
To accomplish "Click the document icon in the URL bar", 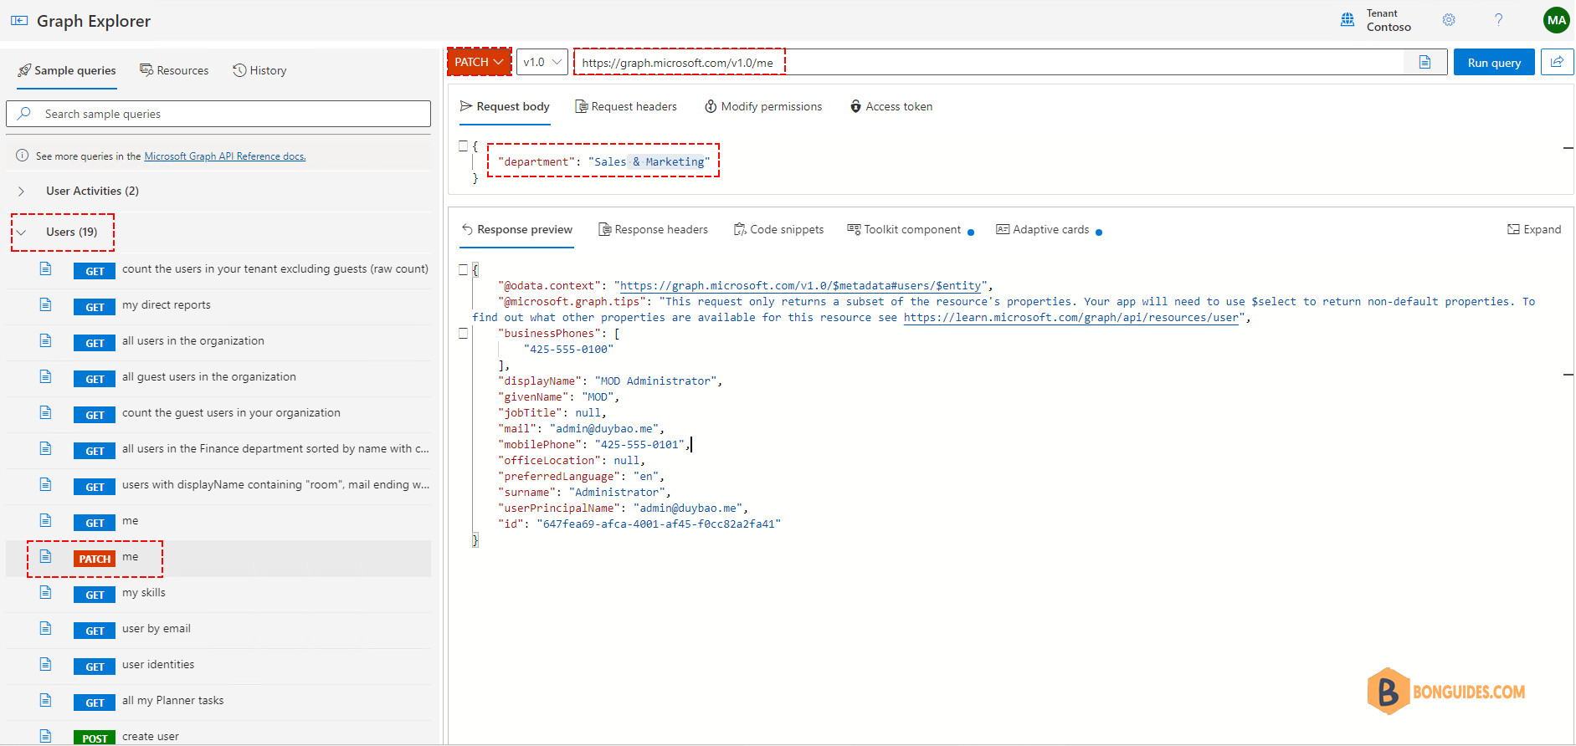I will pos(1425,62).
